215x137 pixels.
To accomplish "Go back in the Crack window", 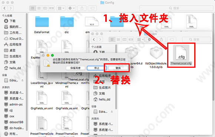I will pos(94,40).
